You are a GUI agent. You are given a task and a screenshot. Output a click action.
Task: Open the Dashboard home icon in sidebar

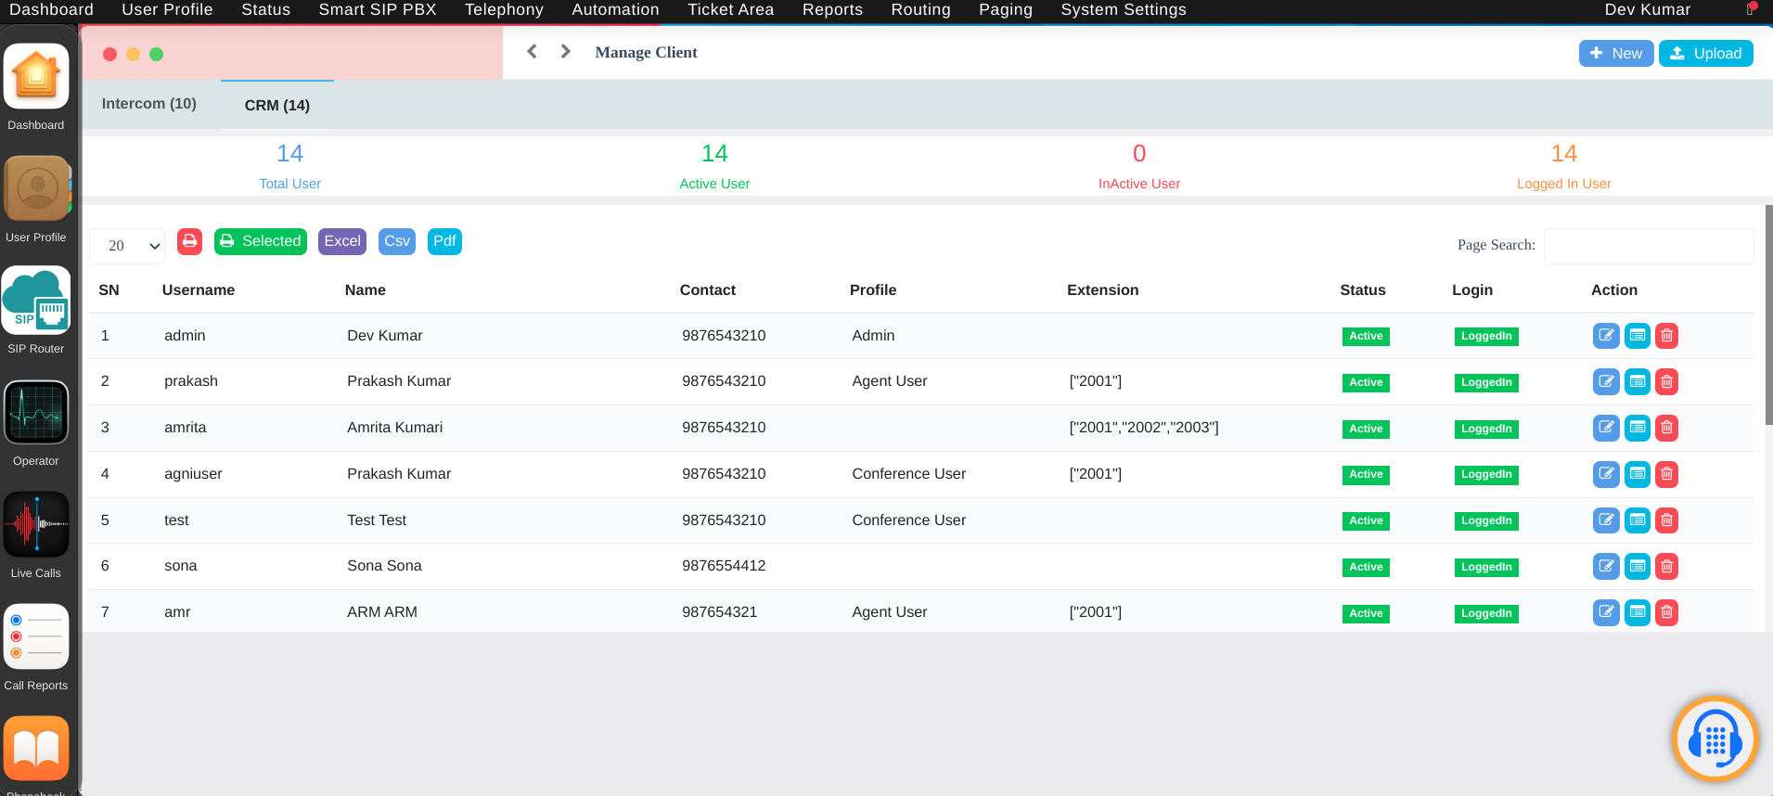pos(36,76)
